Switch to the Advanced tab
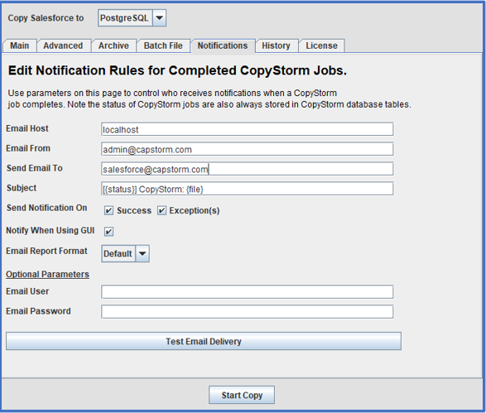 63,46
